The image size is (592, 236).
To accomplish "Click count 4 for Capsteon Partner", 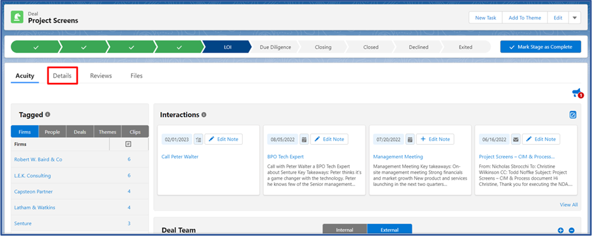I will tap(129, 192).
